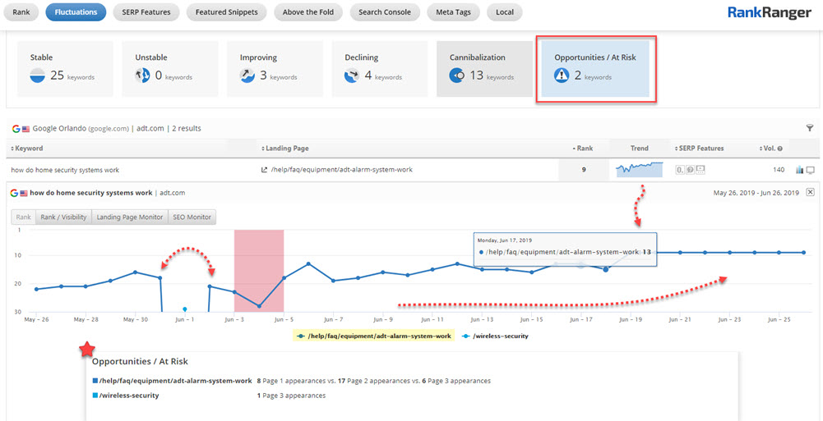823x421 pixels.
Task: Sort by the Rank column
Action: [x=583, y=149]
